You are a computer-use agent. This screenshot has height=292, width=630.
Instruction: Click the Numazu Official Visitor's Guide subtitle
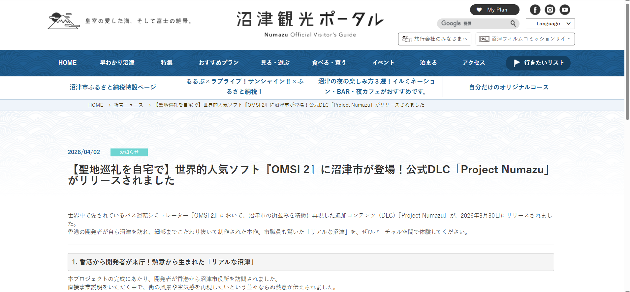pos(310,35)
